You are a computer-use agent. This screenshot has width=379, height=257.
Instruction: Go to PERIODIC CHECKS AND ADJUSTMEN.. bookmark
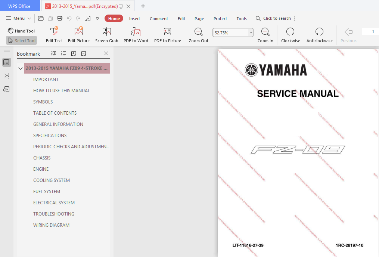coord(71,146)
